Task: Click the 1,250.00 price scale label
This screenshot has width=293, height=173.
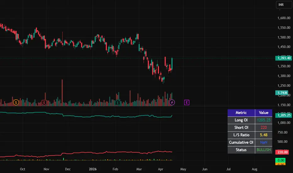Action: [284, 86]
